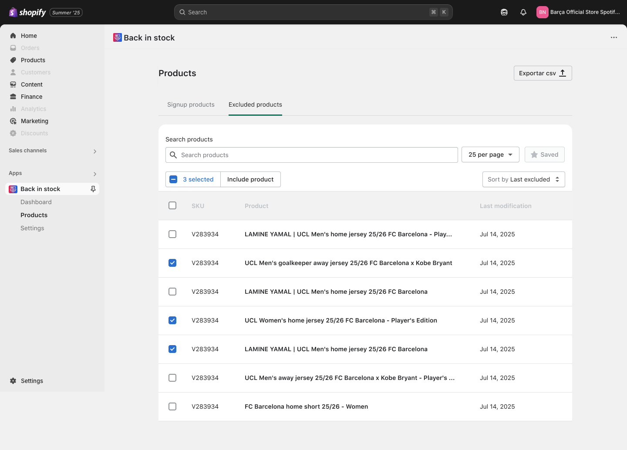The width and height of the screenshot is (627, 450).
Task: Click the Last modification column header
Action: click(506, 206)
